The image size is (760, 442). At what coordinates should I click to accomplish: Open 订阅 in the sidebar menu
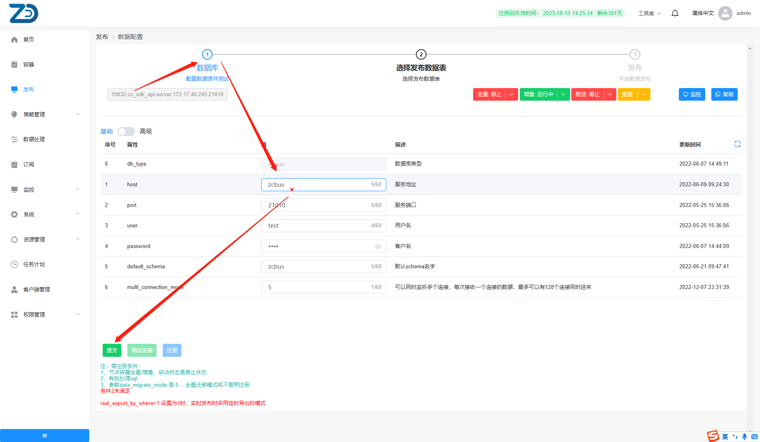pyautogui.click(x=29, y=164)
